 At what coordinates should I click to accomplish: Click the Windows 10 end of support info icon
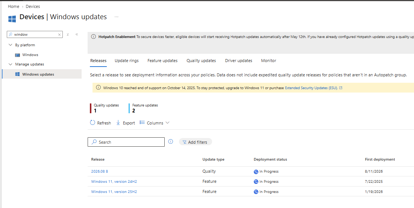[x=98, y=88]
